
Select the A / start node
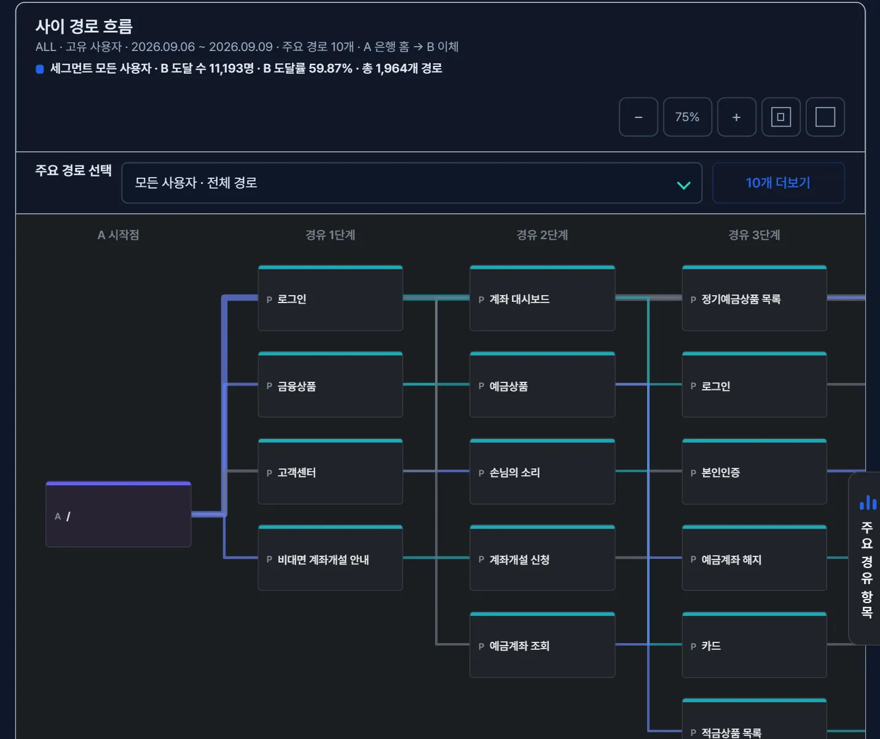(x=119, y=515)
